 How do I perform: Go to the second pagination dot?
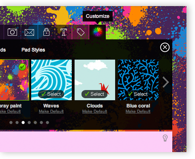pyautogui.click(x=17, y=122)
